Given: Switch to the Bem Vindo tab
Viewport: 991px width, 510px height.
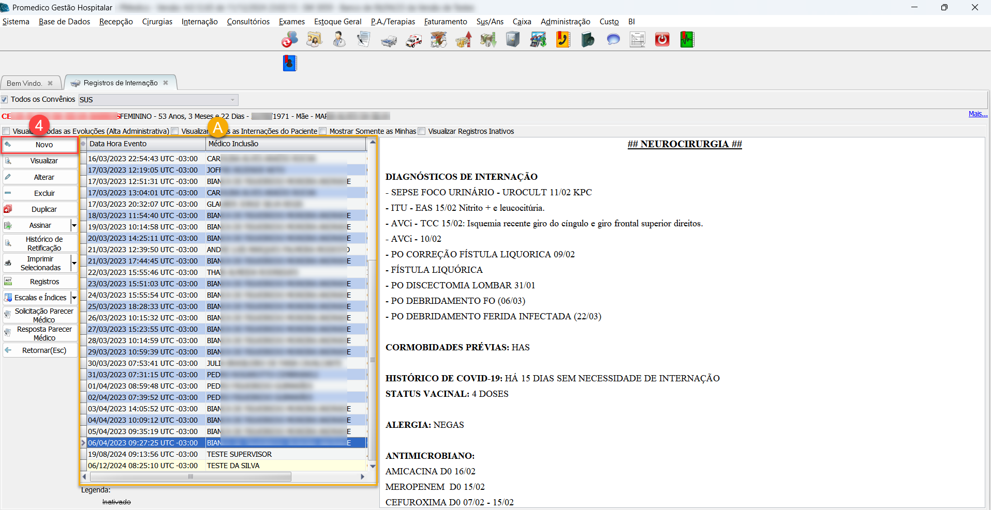Looking at the screenshot, I should pos(24,83).
